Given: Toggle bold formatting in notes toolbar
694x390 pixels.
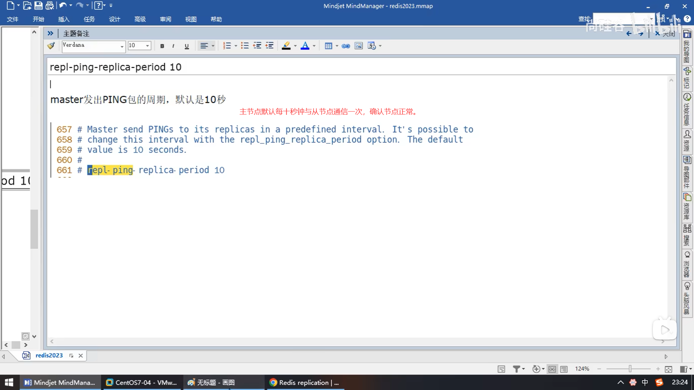Looking at the screenshot, I should tap(162, 46).
